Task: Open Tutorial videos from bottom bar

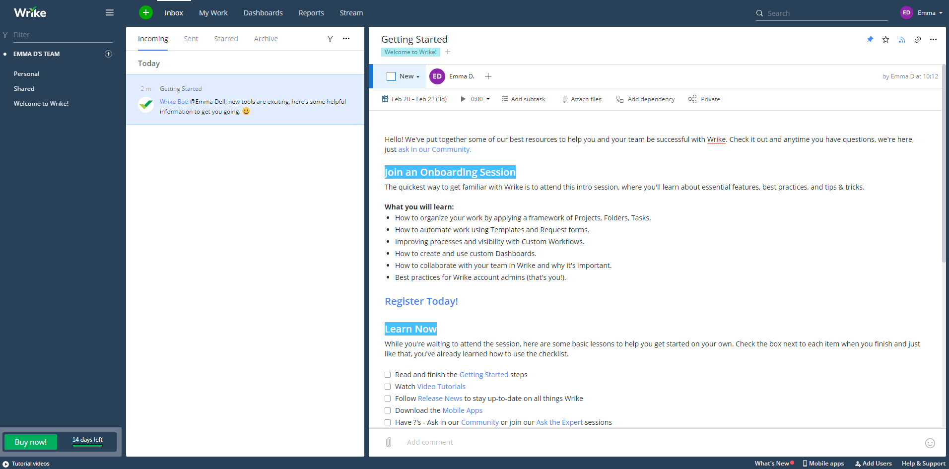Action: [x=26, y=464]
